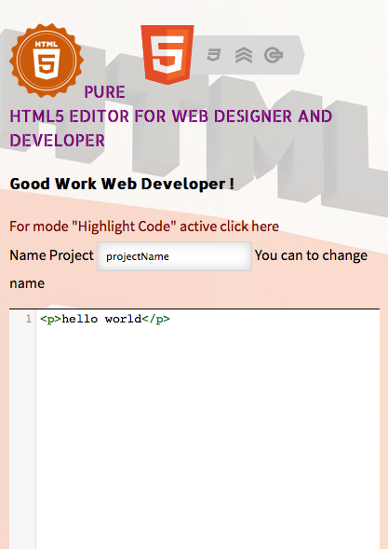Click "Good Work Web Developer !" heading
This screenshot has width=388, height=549.
pos(122,184)
